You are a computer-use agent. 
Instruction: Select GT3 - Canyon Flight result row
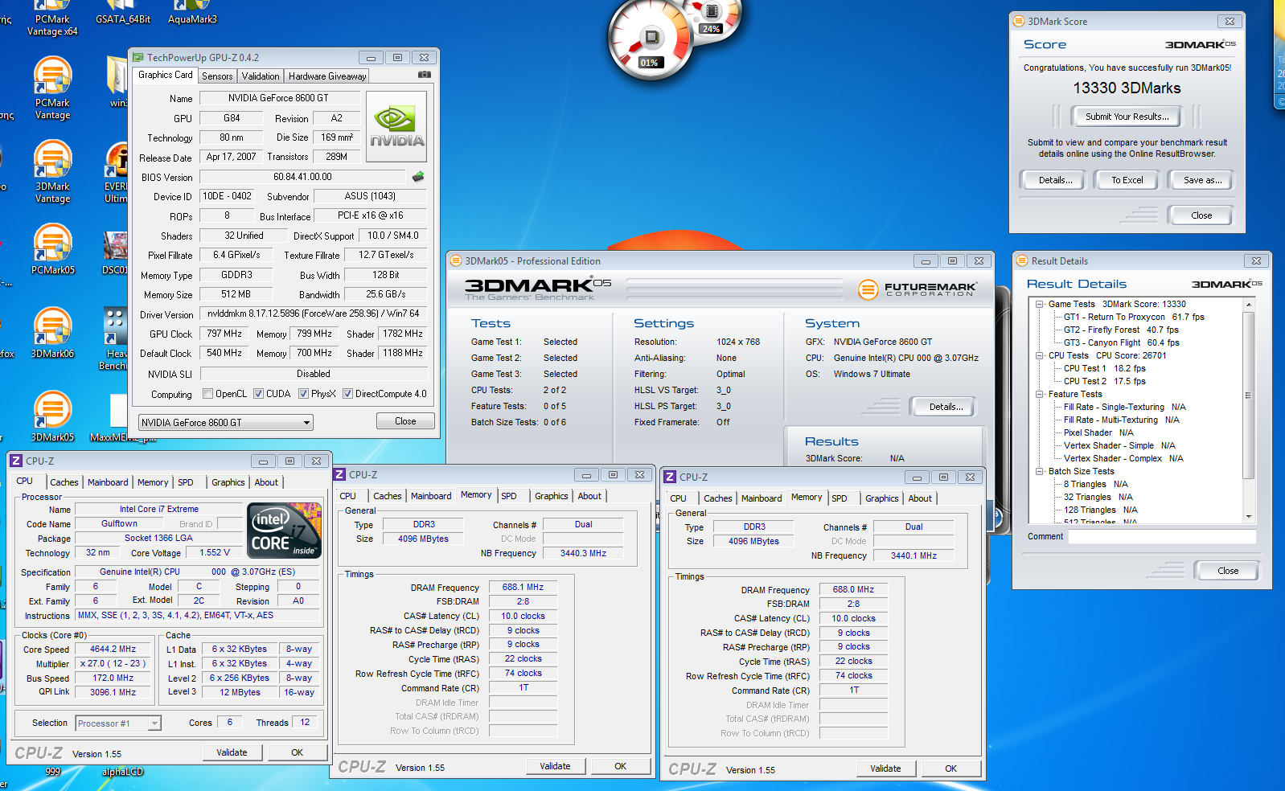pyautogui.click(x=1121, y=342)
